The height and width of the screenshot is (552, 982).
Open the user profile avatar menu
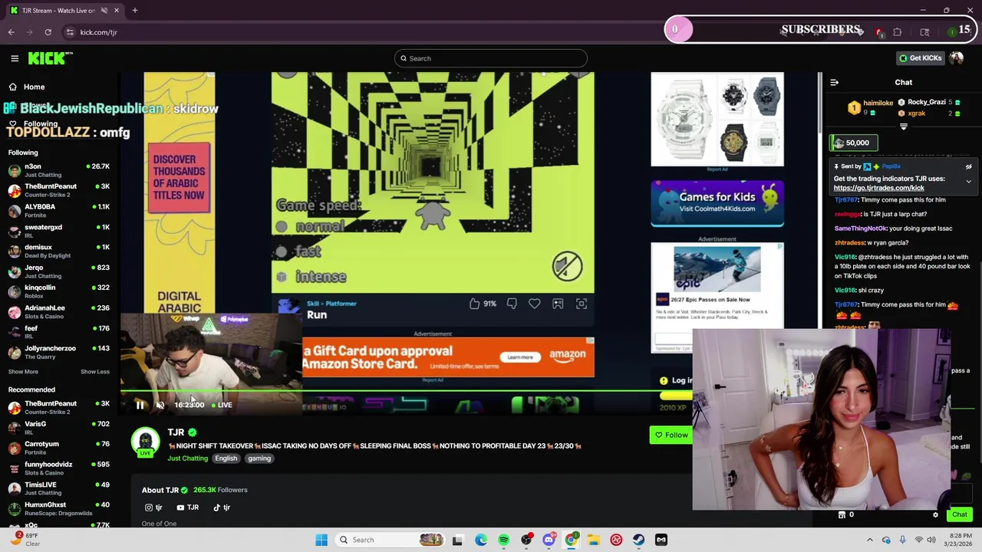coord(956,58)
